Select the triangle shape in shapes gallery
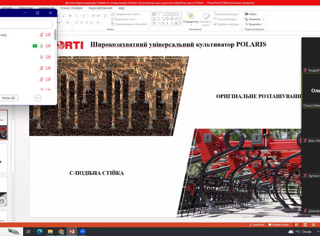 click(x=154, y=19)
